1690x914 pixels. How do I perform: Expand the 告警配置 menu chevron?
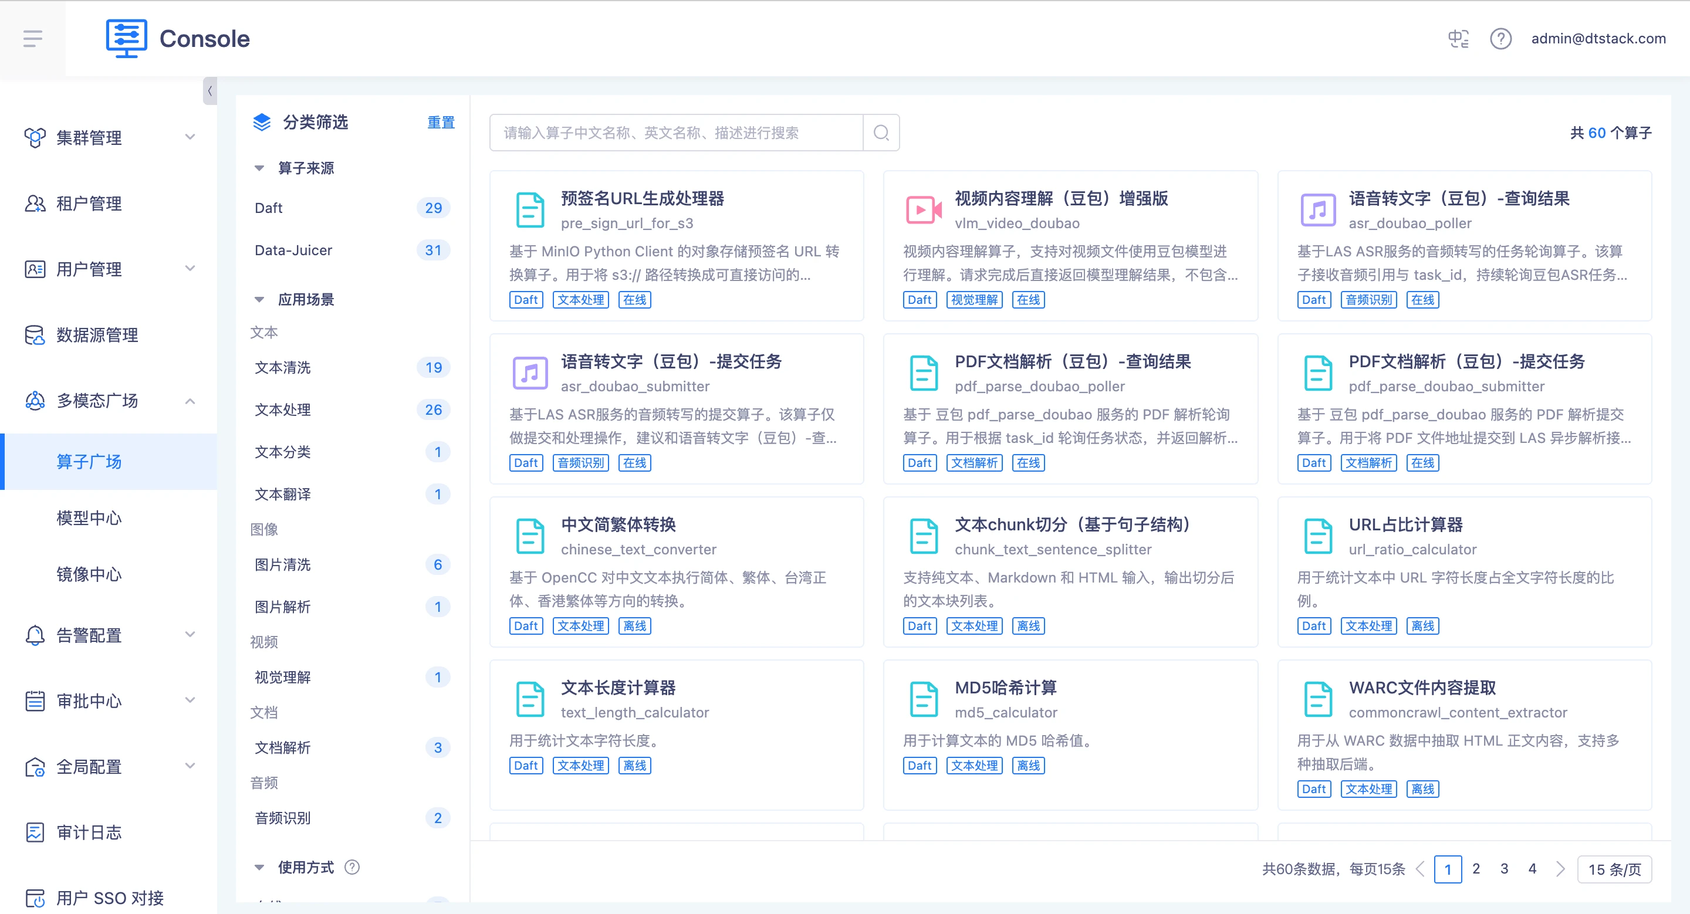[x=190, y=635]
